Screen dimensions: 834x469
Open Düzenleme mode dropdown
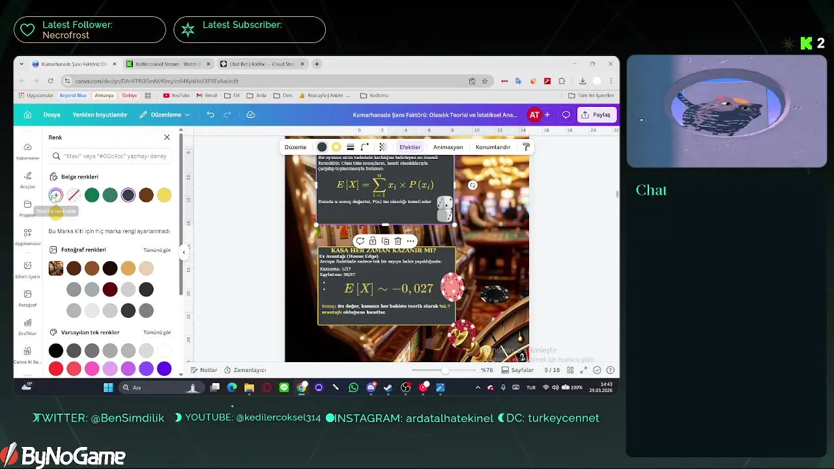click(x=165, y=115)
